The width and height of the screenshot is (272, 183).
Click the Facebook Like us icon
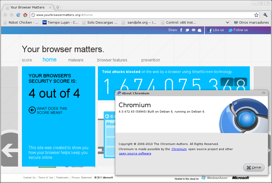click(x=210, y=30)
